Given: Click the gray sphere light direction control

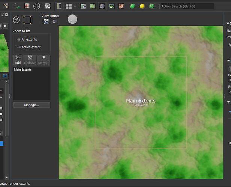Looking at the screenshot, I should point(72,19).
